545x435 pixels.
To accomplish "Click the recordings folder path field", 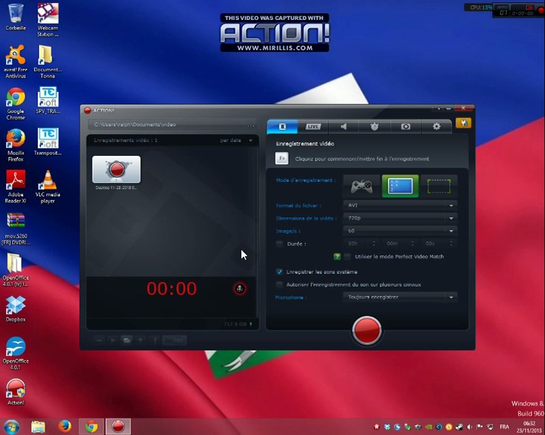I will click(x=167, y=124).
